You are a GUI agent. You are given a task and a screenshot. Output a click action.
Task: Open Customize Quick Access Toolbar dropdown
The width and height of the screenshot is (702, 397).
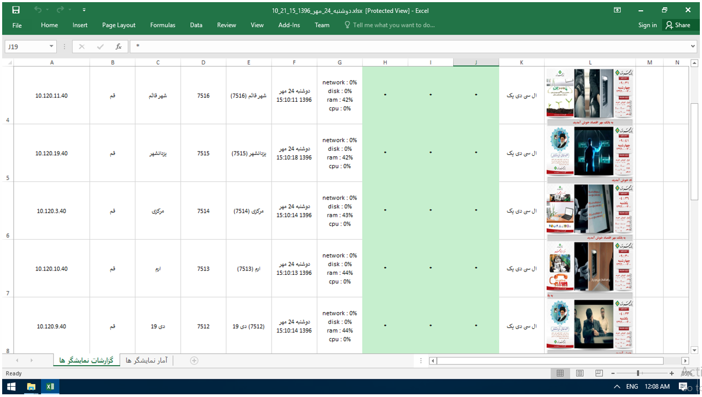[84, 10]
